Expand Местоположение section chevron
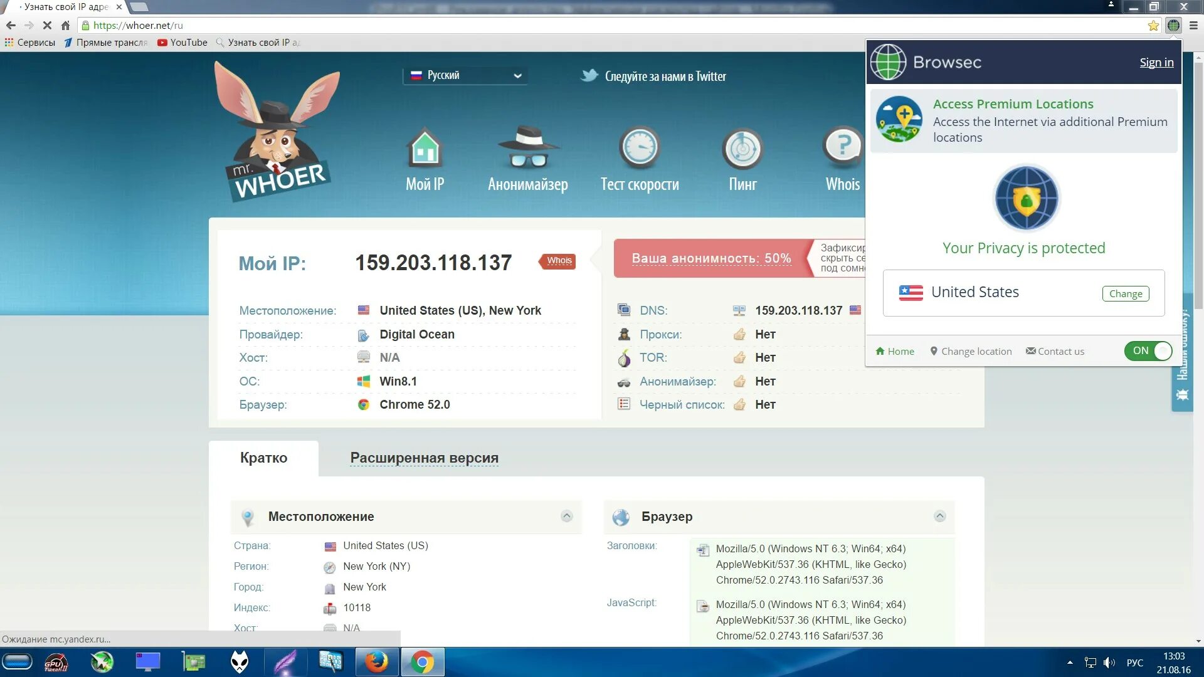Image resolution: width=1204 pixels, height=677 pixels. tap(566, 517)
